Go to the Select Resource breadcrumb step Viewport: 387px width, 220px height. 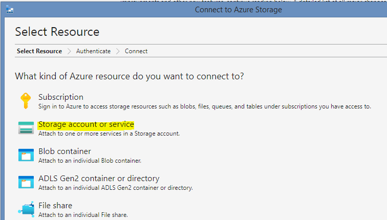click(x=39, y=51)
